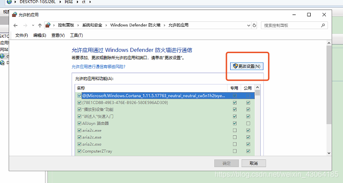The width and height of the screenshot is (343, 183).
Task: Click the search magnifier icon
Action: 323,25
